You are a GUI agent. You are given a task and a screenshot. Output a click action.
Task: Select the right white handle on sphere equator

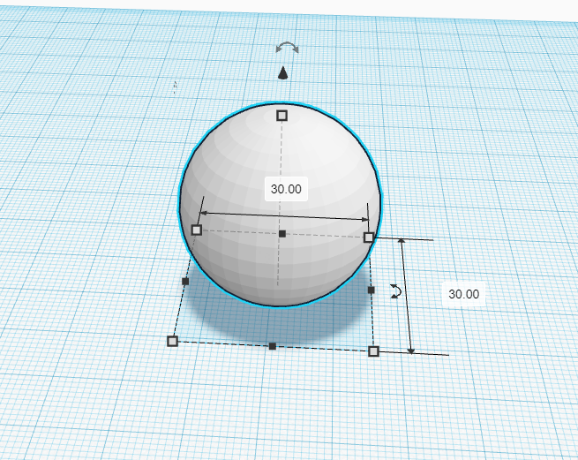pyautogui.click(x=369, y=238)
